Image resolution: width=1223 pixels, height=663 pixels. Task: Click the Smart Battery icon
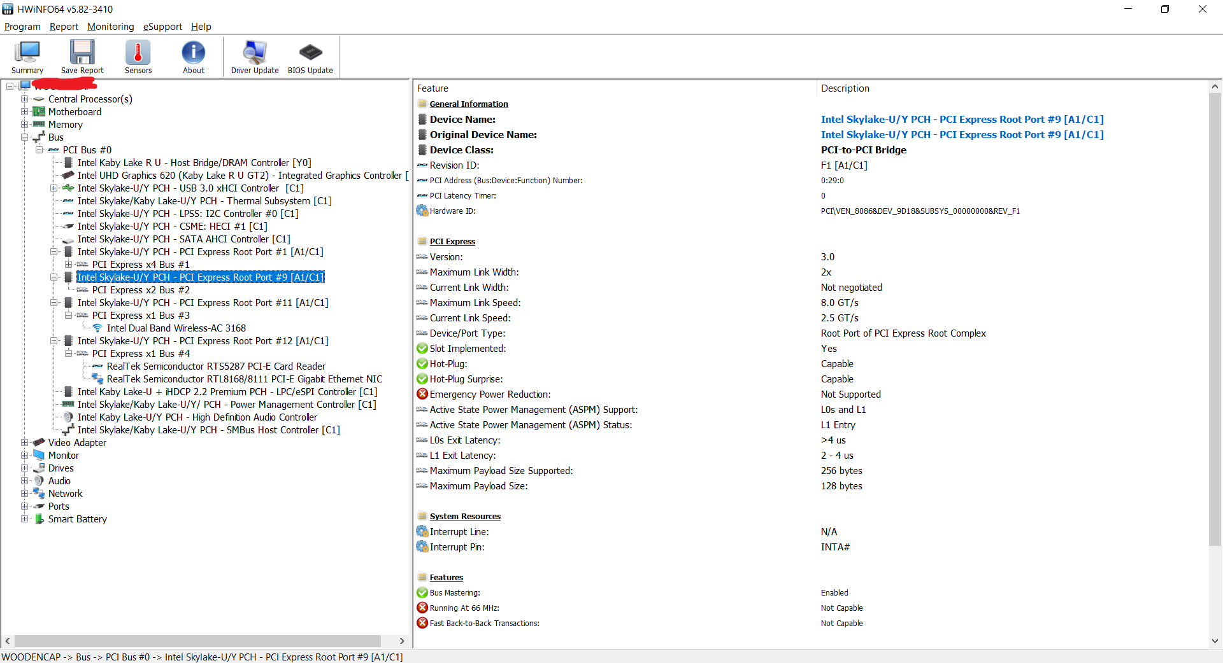39,519
